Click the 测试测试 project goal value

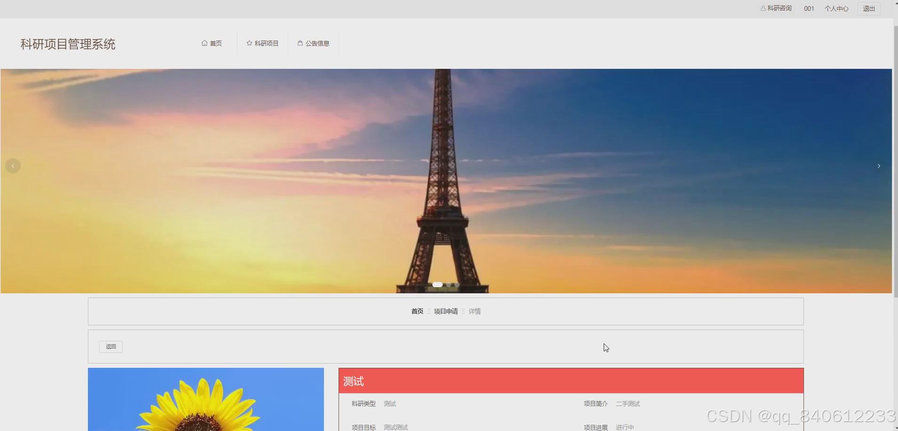click(395, 427)
